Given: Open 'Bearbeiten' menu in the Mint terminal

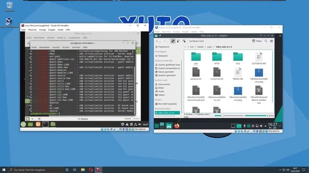Looking at the screenshot, I should 44,47.
